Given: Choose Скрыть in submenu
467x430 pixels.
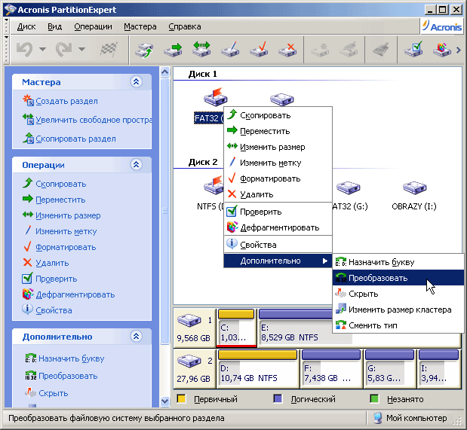Looking at the screenshot, I should [398, 294].
